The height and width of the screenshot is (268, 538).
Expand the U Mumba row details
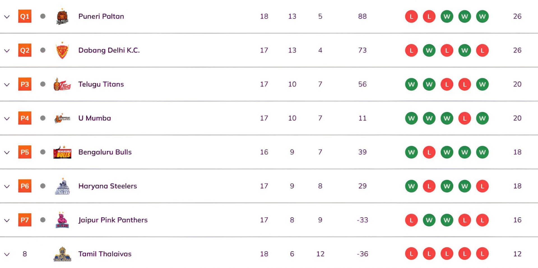pyautogui.click(x=7, y=119)
